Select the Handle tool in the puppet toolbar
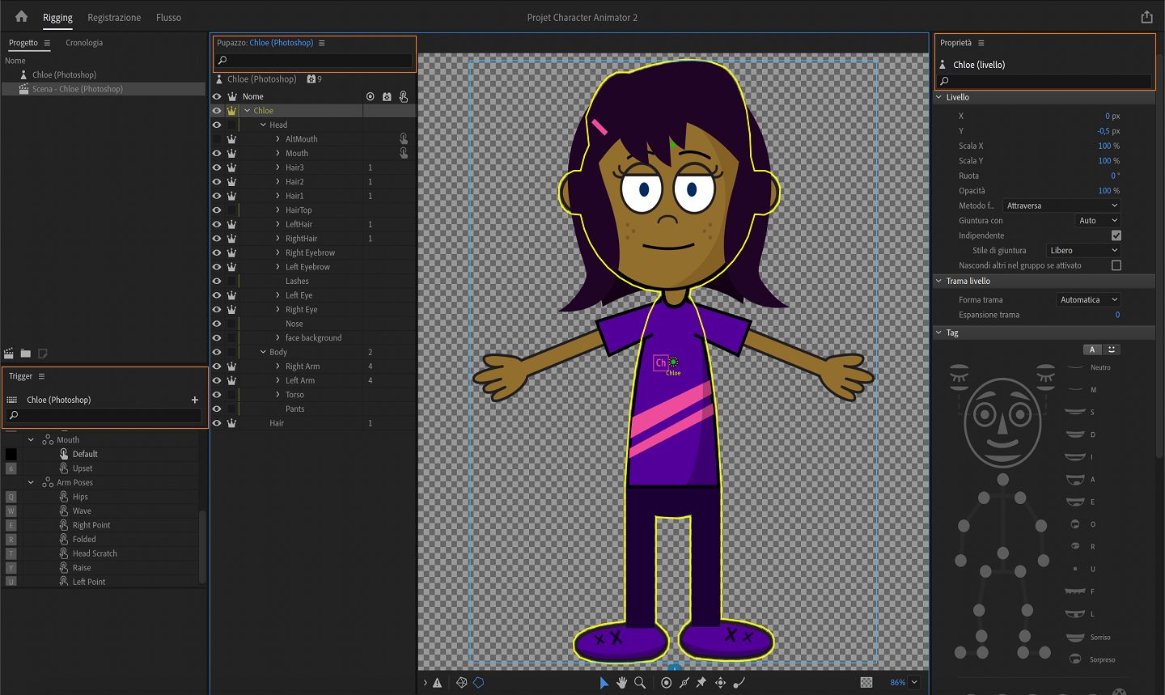This screenshot has height=695, width=1165. pyautogui.click(x=666, y=683)
